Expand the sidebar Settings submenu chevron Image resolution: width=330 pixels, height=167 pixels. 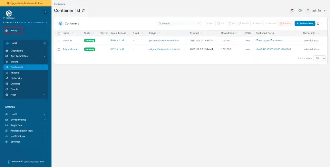tap(44, 142)
